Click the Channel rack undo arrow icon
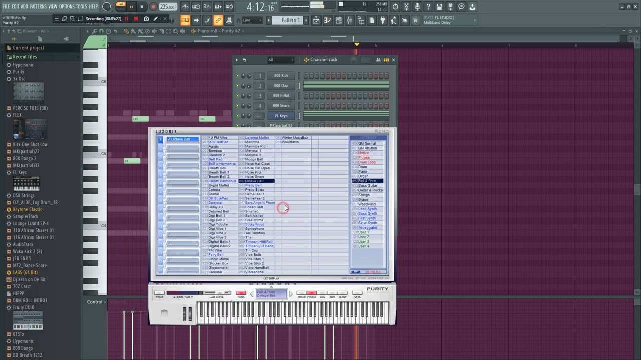 (244, 60)
